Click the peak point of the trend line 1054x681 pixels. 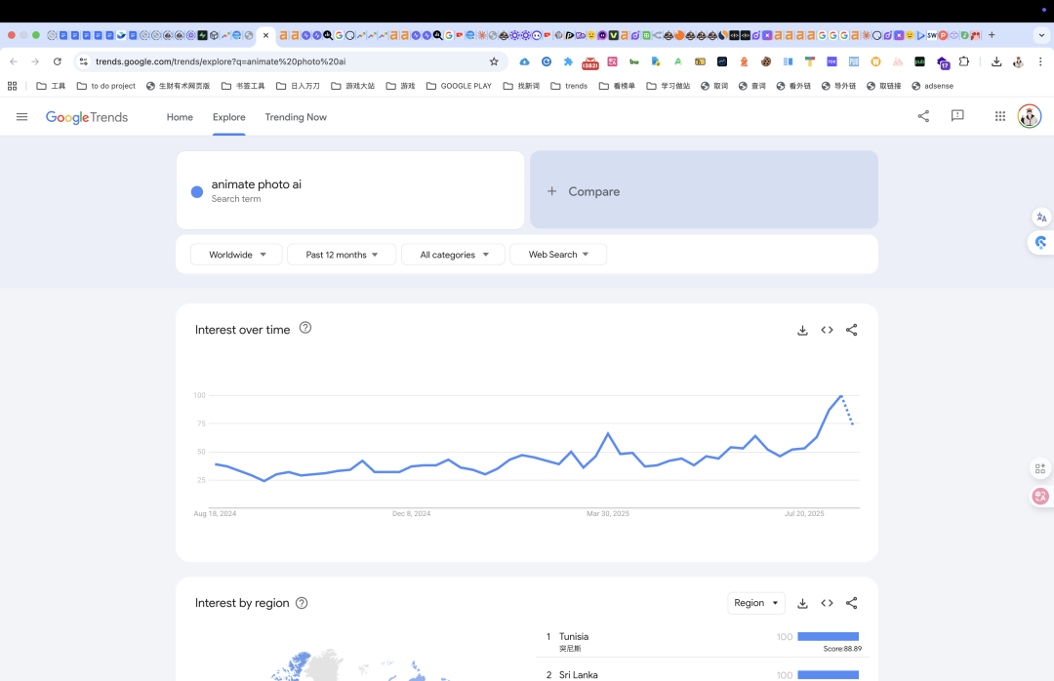tap(841, 395)
